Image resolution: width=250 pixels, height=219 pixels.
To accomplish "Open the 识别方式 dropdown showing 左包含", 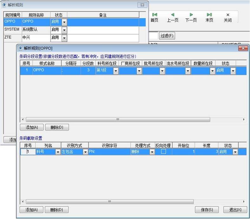I will coord(85,152).
